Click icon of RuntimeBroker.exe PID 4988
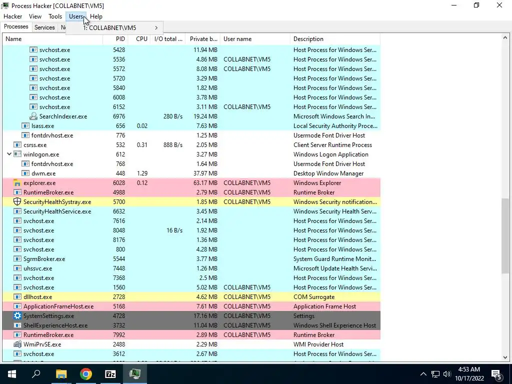This screenshot has width=512, height=384. click(x=17, y=192)
